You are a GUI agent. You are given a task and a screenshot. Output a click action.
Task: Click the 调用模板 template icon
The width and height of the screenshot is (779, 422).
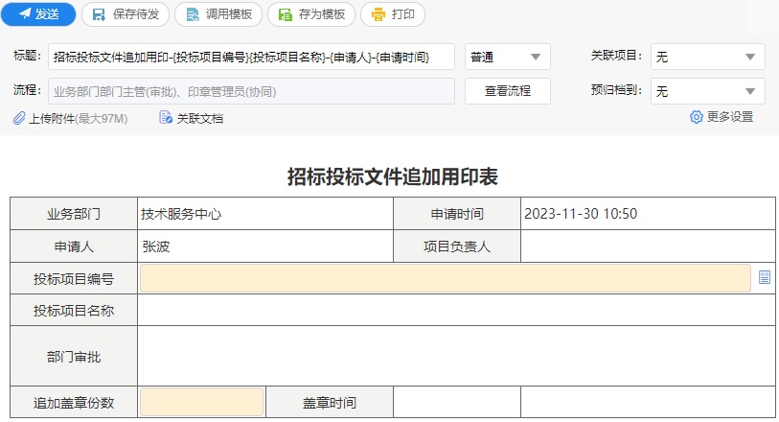click(193, 15)
